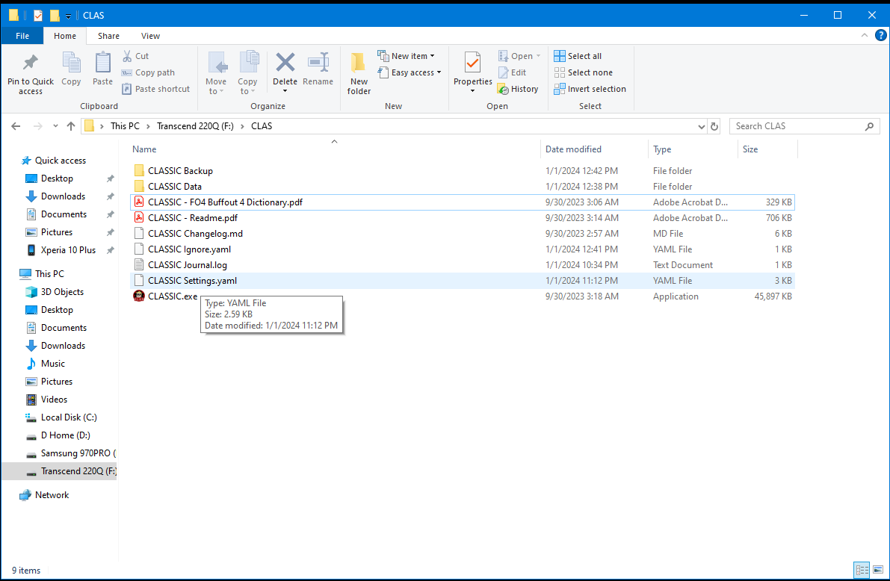Viewport: 890px width, 581px height.
Task: Open the History button in ribbon
Action: [517, 89]
